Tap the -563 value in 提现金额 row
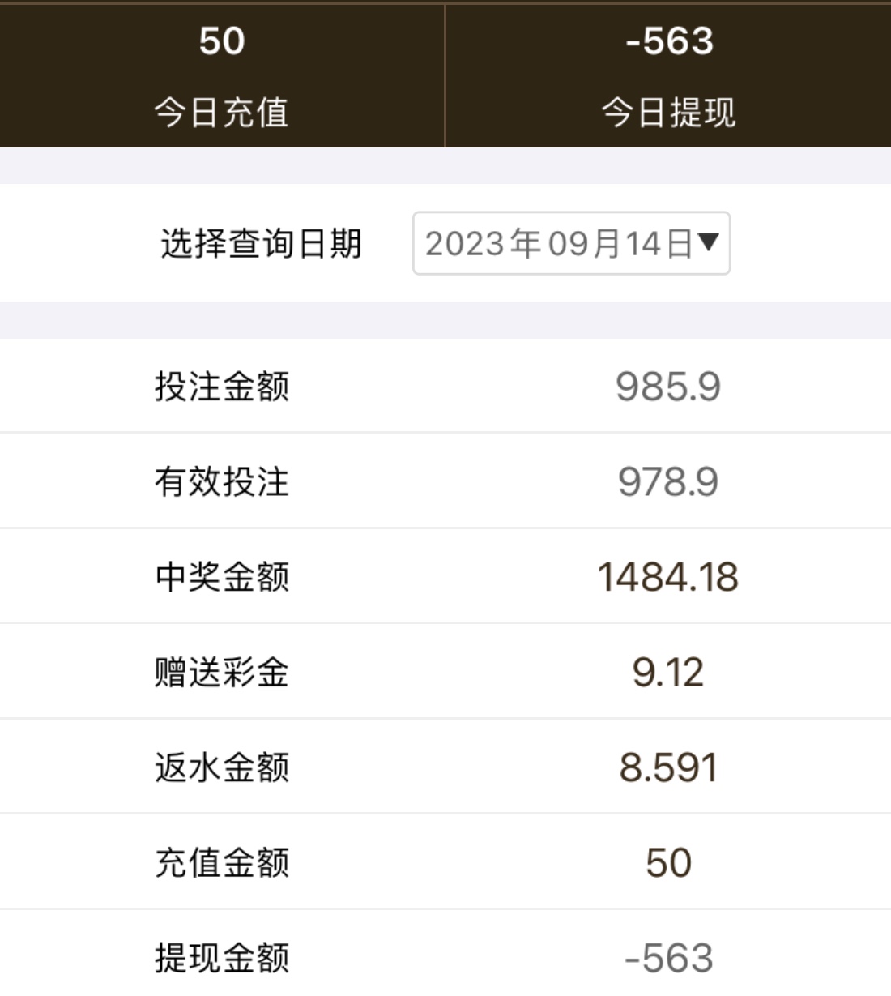 pos(668,958)
